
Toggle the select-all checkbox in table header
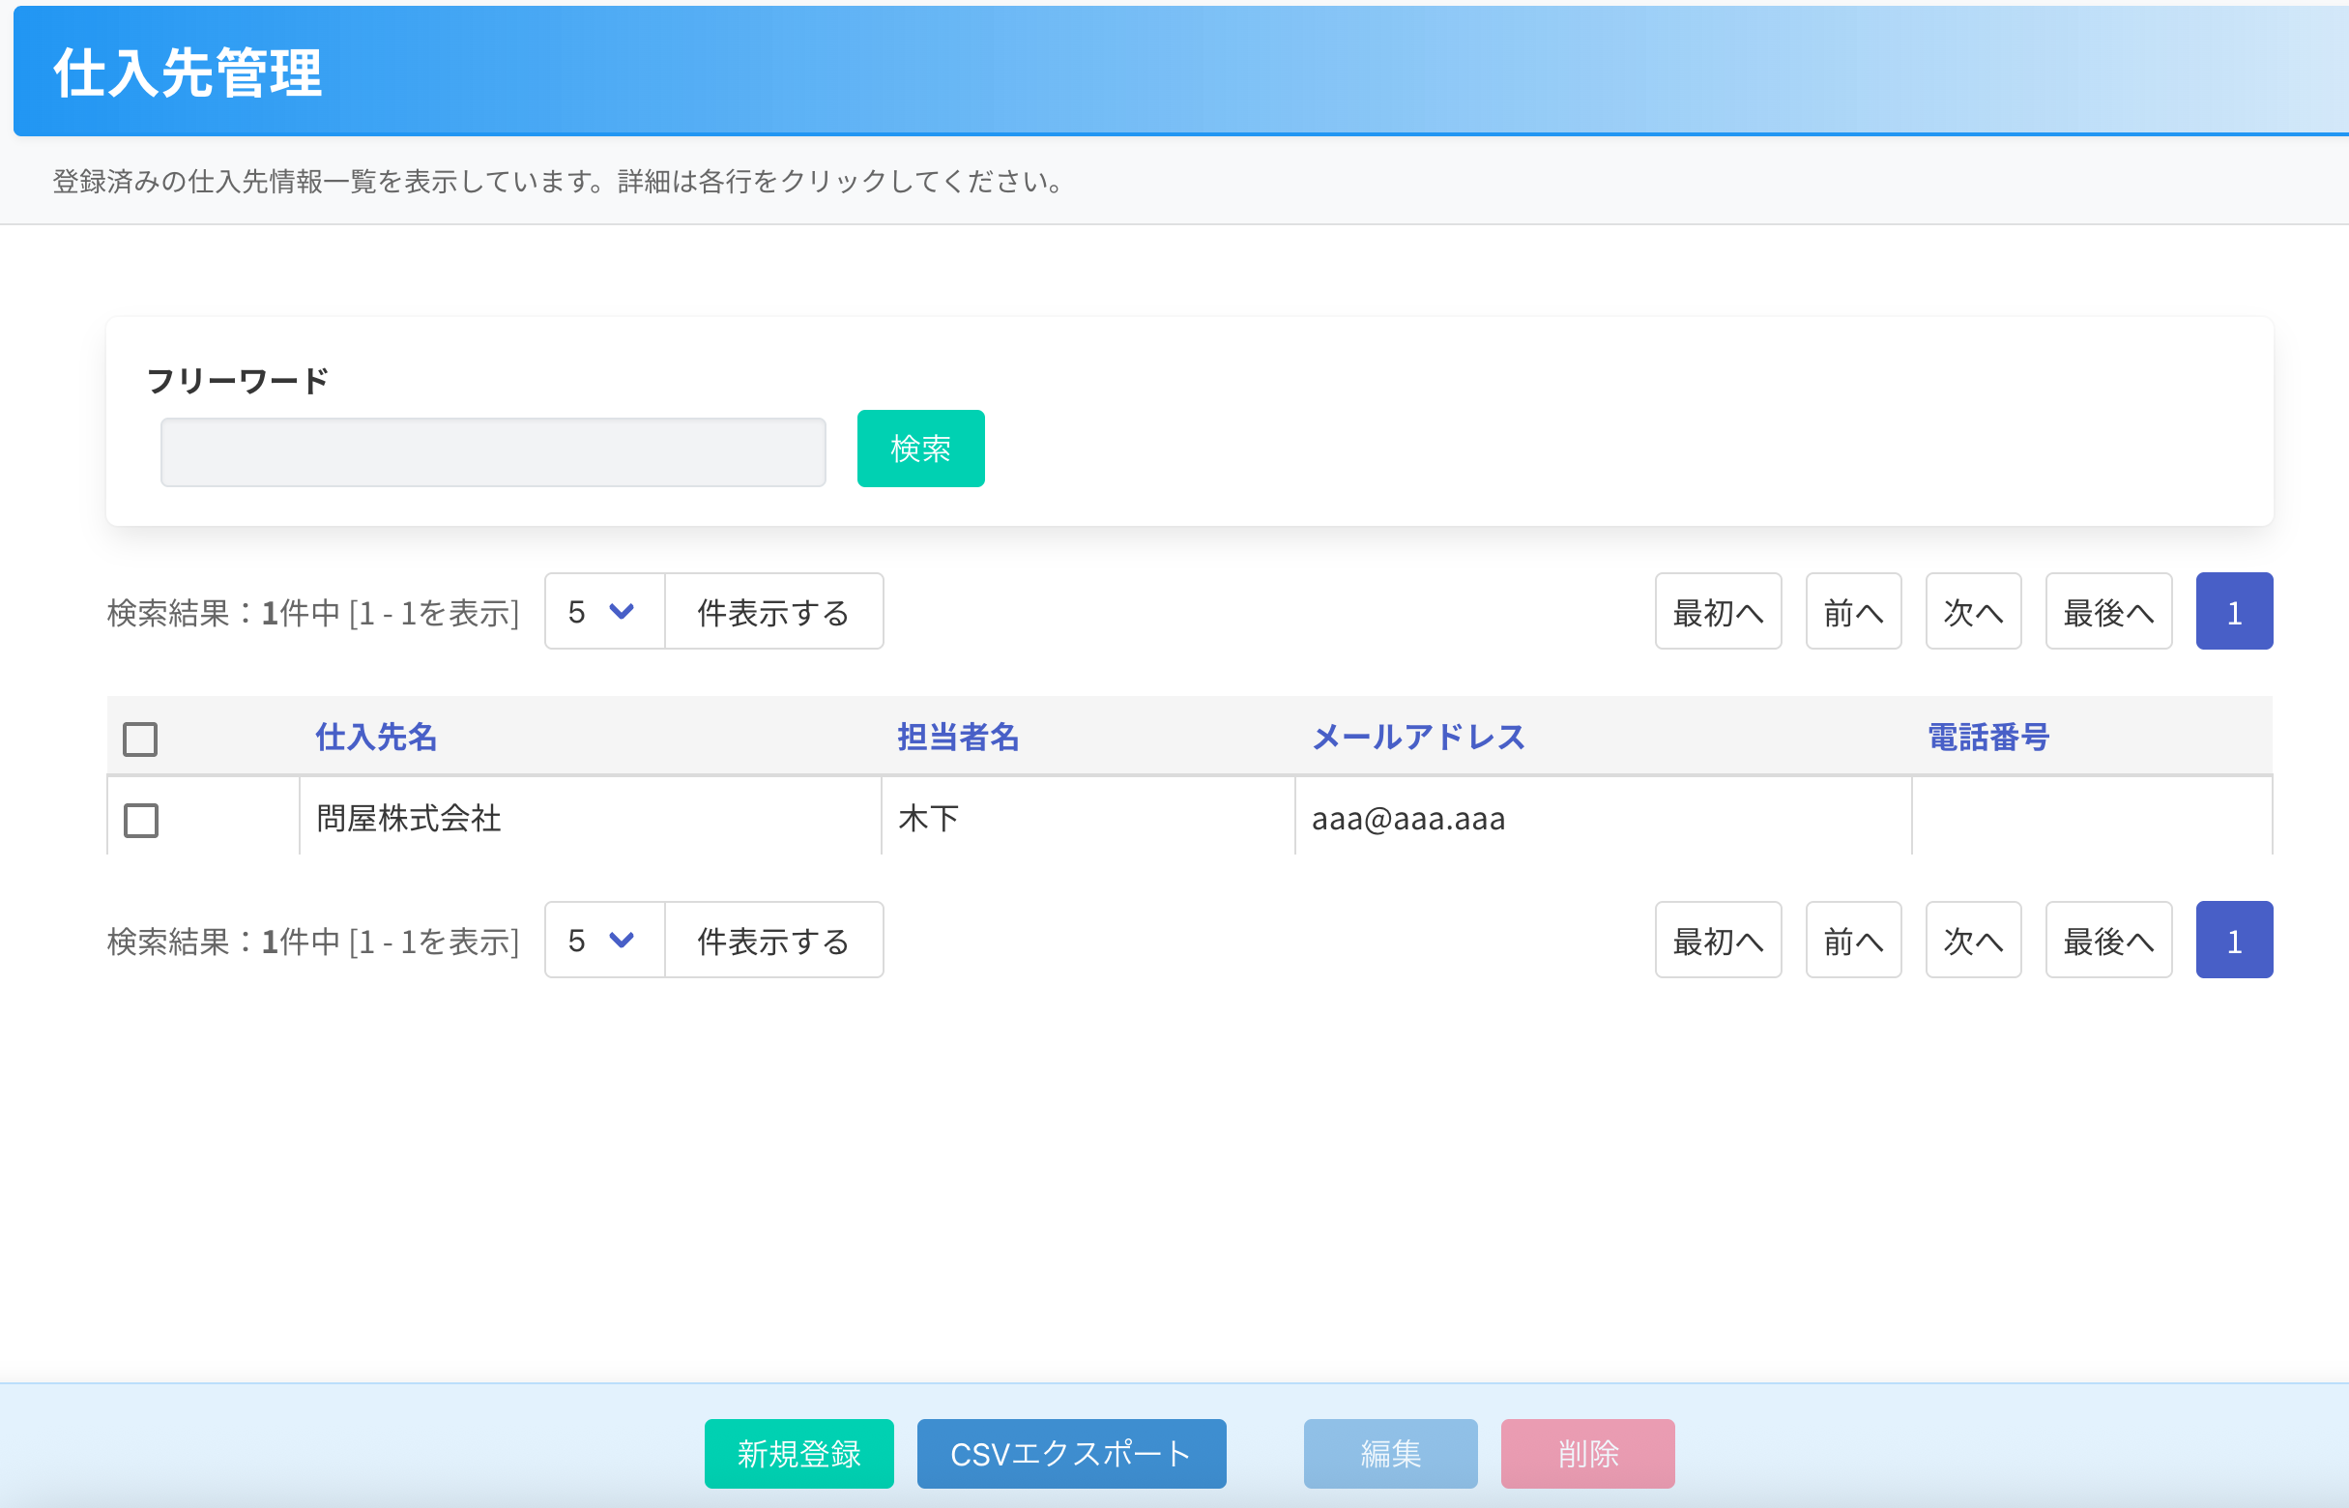point(140,739)
